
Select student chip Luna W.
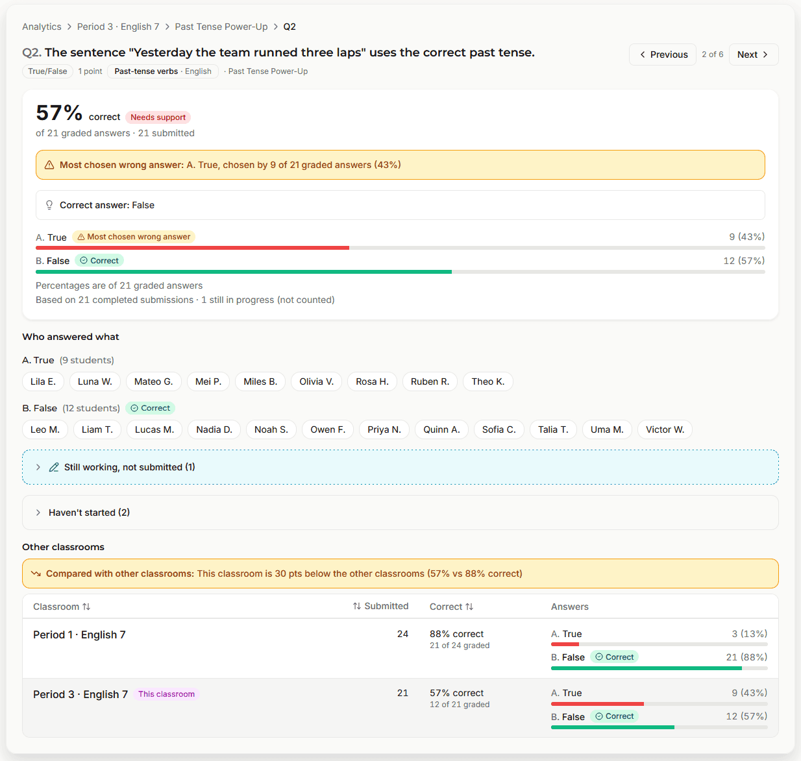coord(95,381)
